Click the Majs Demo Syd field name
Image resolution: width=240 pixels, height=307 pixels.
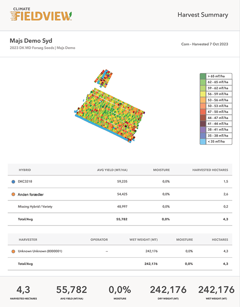coord(31,41)
